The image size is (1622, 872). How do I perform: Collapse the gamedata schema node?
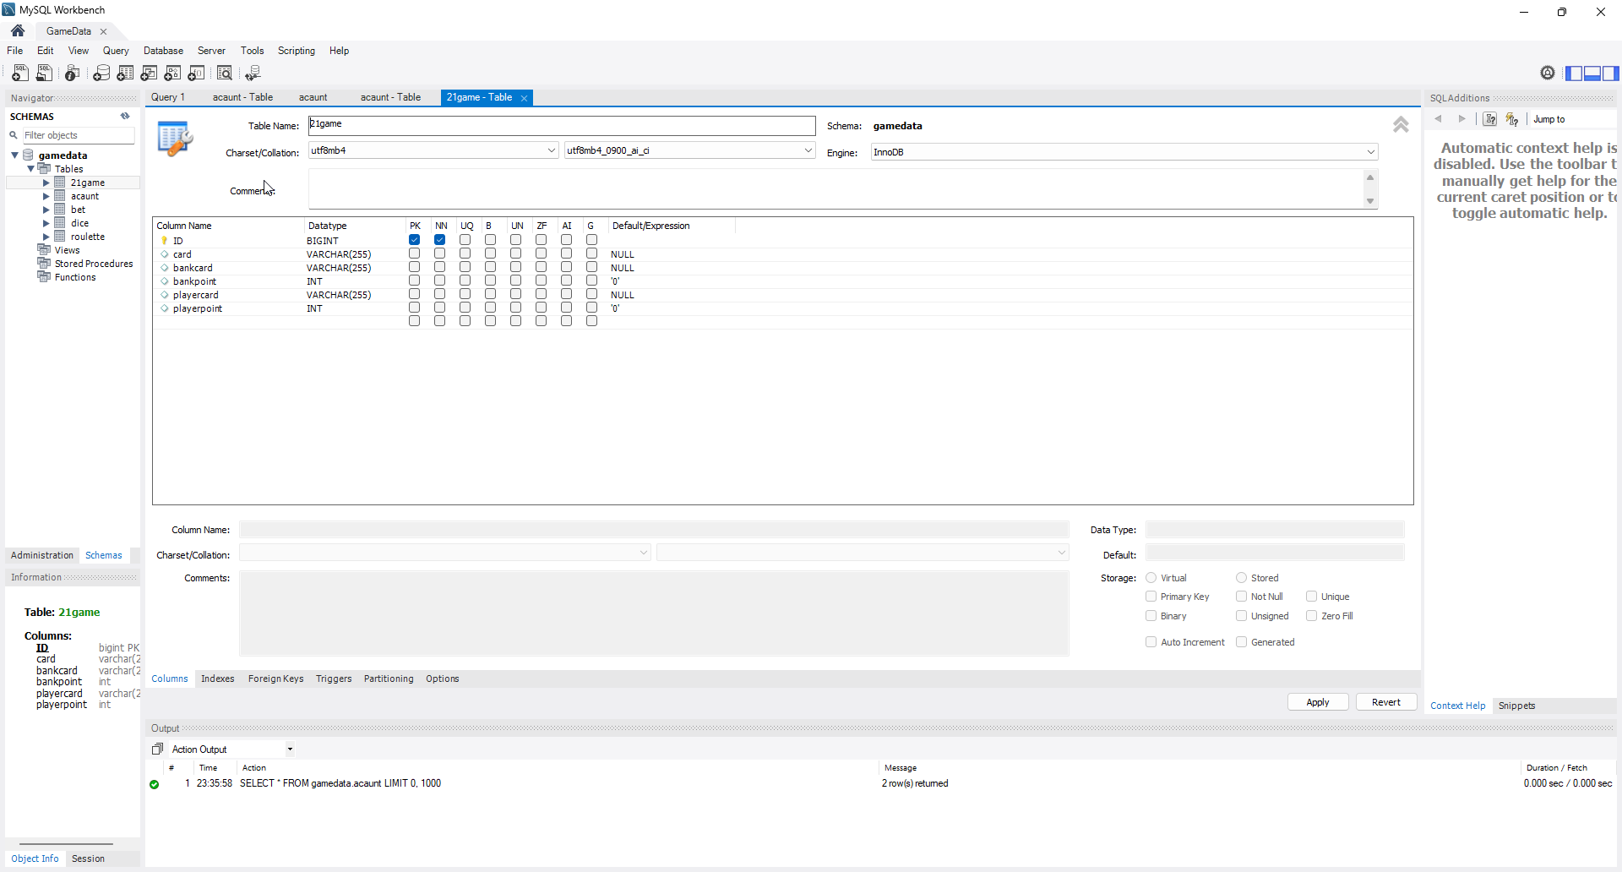[15, 155]
